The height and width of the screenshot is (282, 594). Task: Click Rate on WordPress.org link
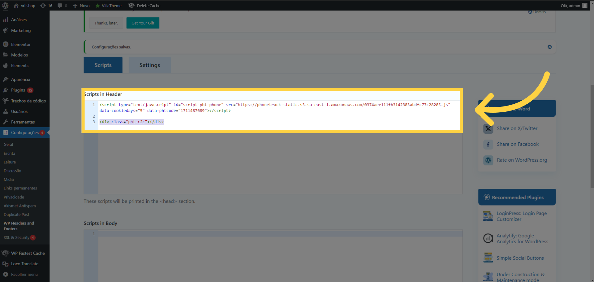[x=522, y=160]
